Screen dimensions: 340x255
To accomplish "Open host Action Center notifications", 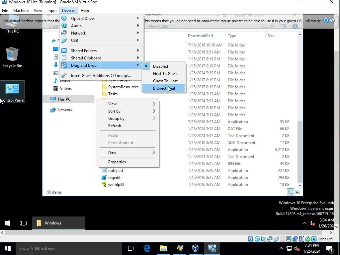I will point(330,248).
